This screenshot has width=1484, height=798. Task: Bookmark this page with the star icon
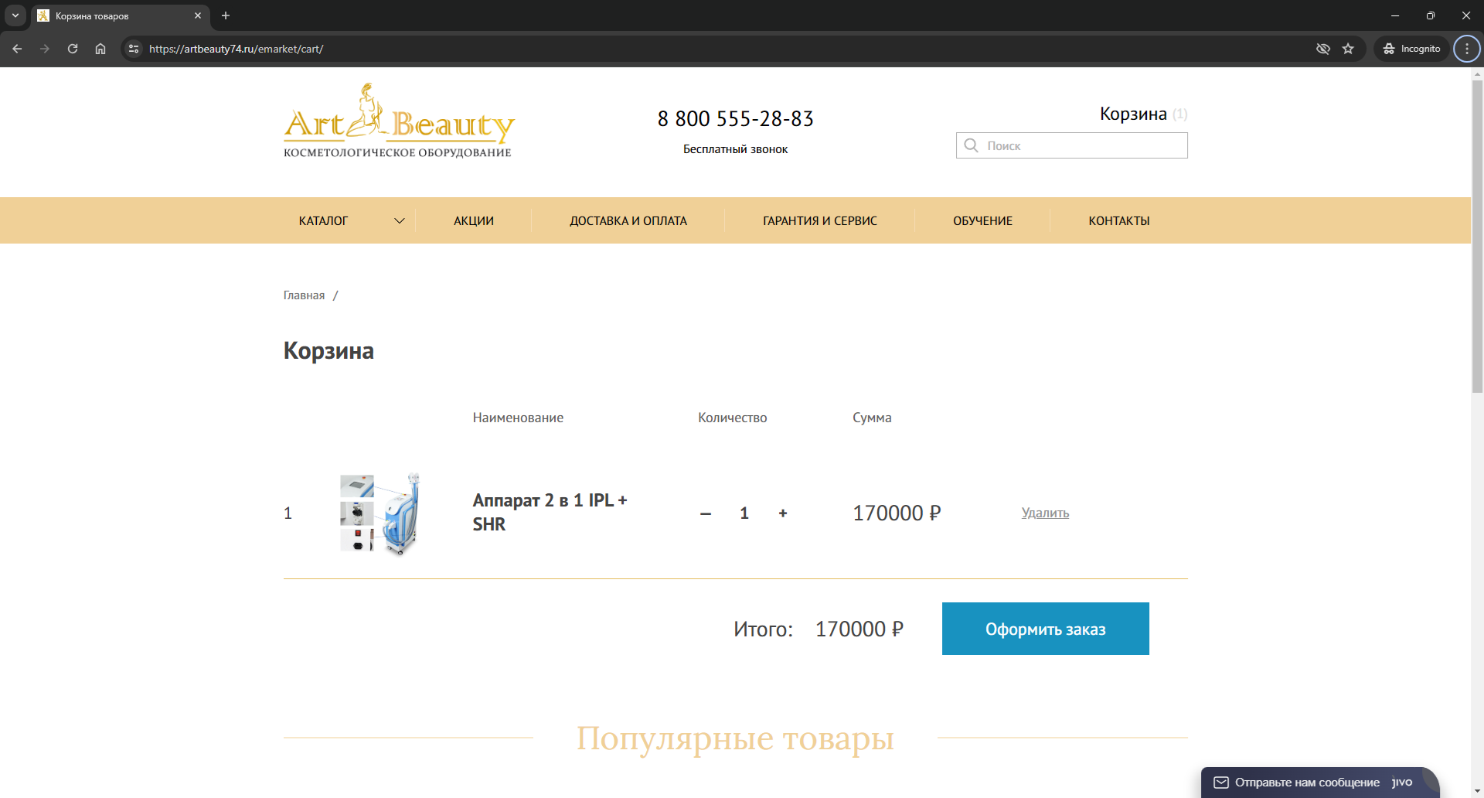pos(1348,49)
